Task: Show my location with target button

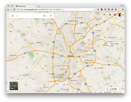Action: [x=120, y=79]
